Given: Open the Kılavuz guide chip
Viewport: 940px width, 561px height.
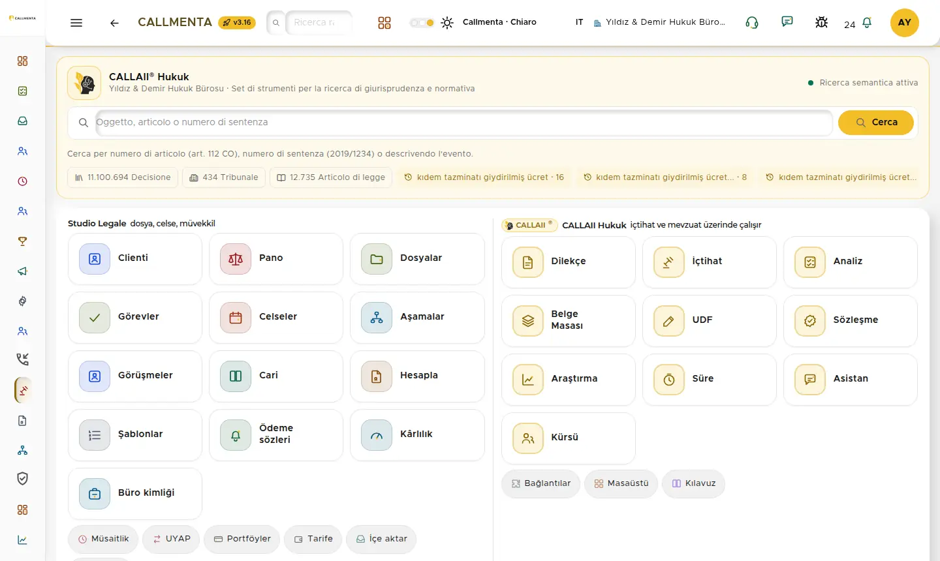Looking at the screenshot, I should point(693,484).
